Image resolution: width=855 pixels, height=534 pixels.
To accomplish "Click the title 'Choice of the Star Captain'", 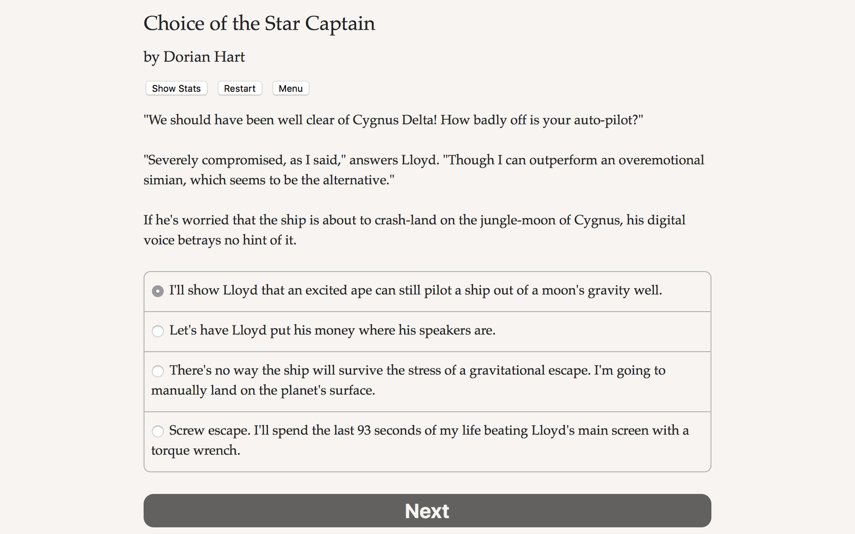I will coord(259,23).
